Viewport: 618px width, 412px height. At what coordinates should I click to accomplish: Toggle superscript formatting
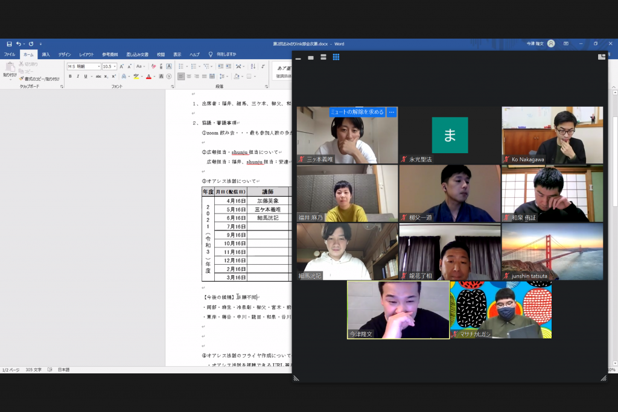click(113, 77)
